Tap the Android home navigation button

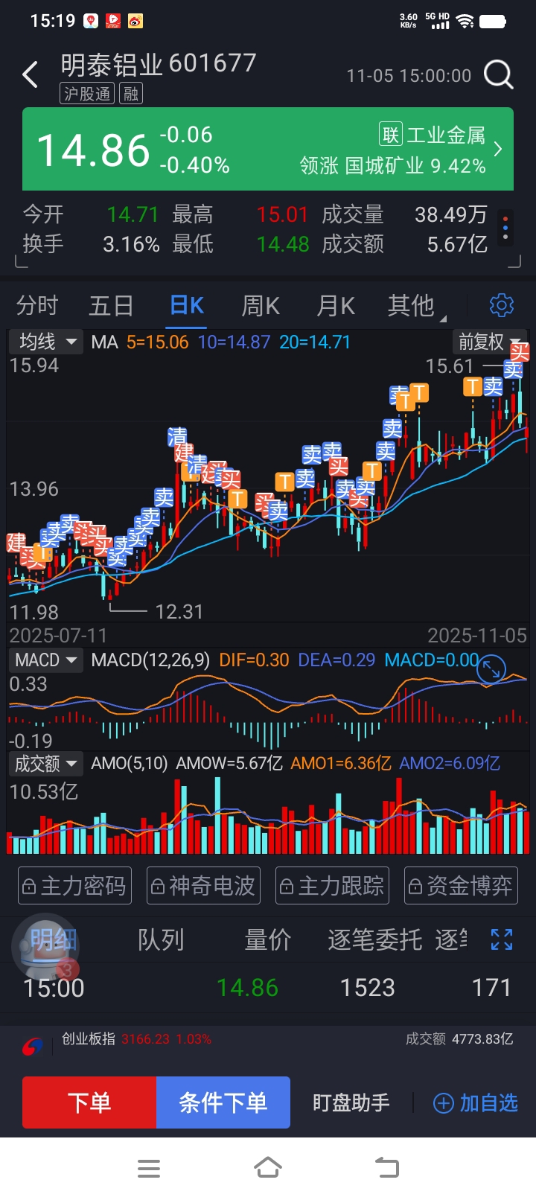coord(268,1168)
